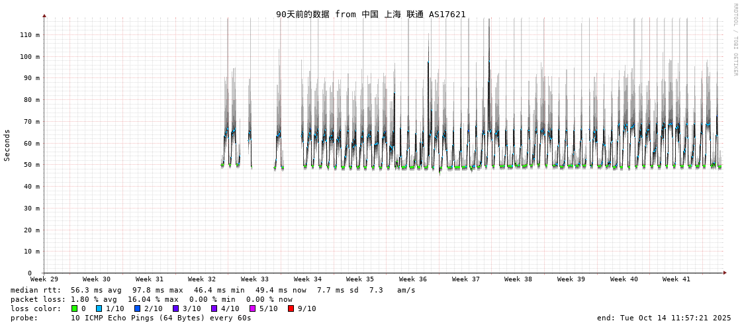The image size is (742, 327).
Task: Click the magenta 5/10 loss swatch
Action: click(252, 308)
